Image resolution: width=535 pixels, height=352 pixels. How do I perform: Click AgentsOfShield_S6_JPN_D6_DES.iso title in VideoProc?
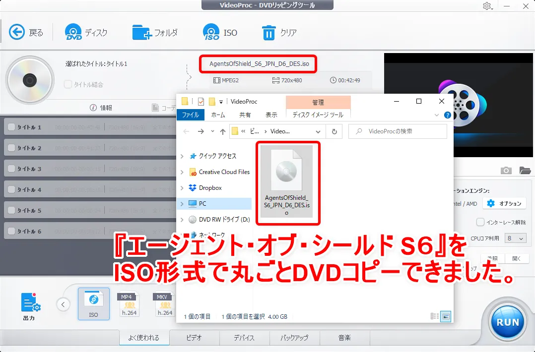pos(259,64)
